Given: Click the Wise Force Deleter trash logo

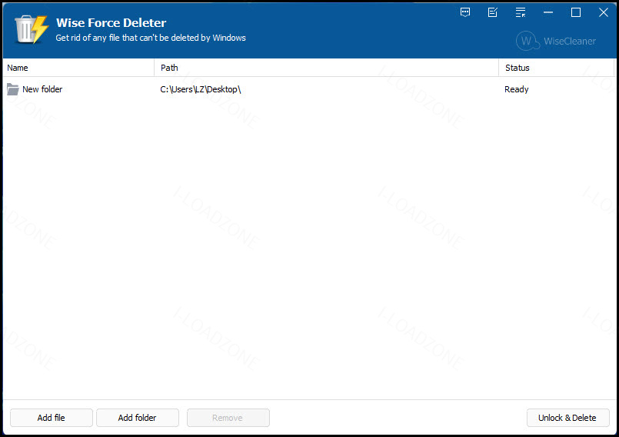Looking at the screenshot, I should pos(32,30).
